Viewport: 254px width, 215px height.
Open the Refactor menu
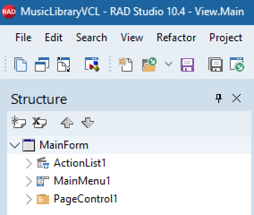176,38
